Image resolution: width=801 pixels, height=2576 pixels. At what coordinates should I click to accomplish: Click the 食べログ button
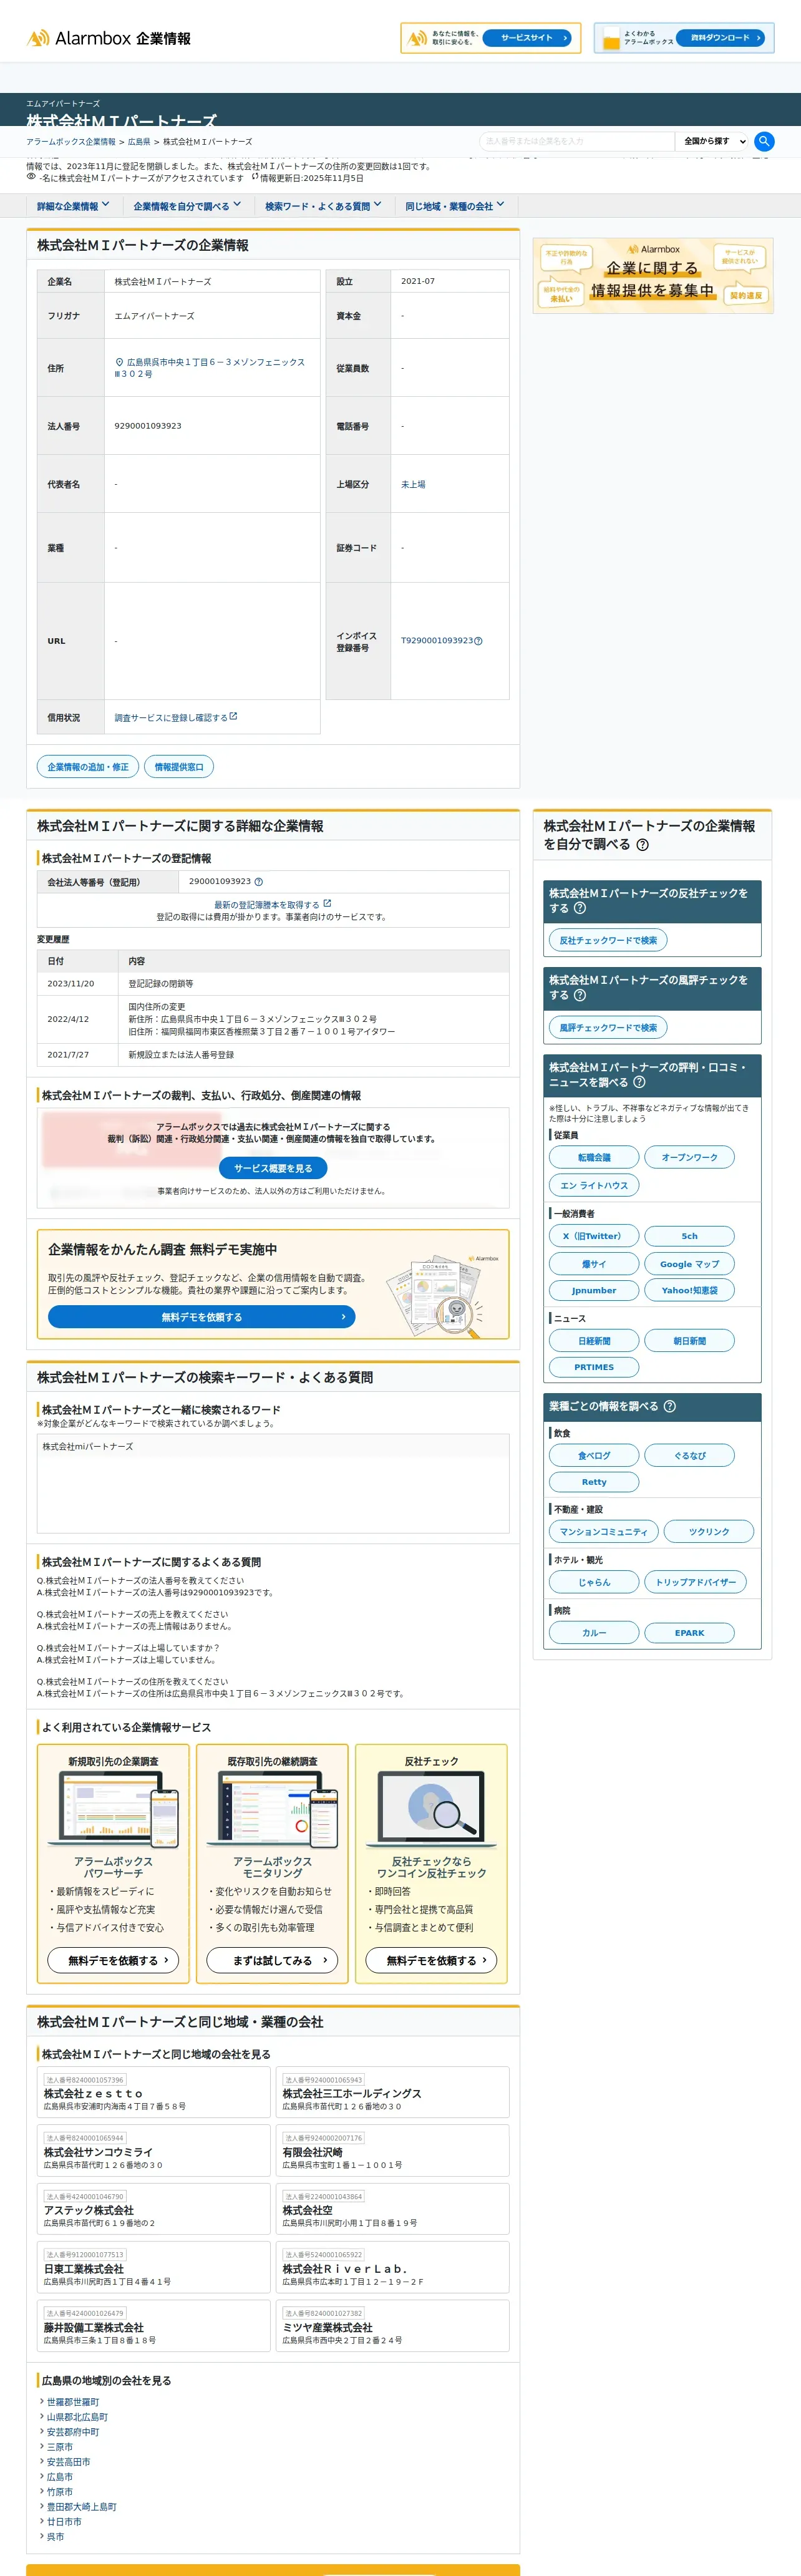click(594, 1456)
